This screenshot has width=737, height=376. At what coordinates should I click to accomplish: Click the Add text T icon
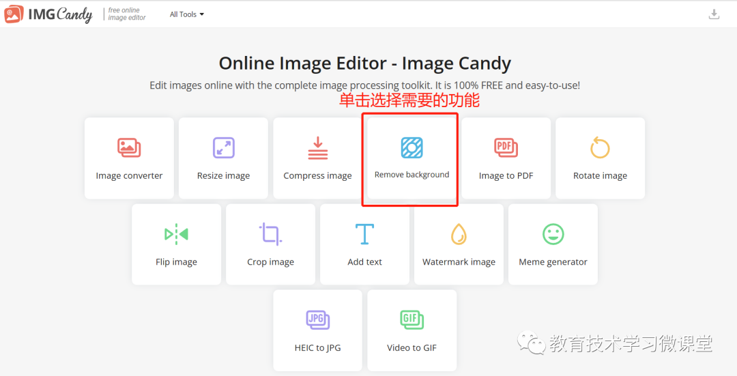click(364, 233)
